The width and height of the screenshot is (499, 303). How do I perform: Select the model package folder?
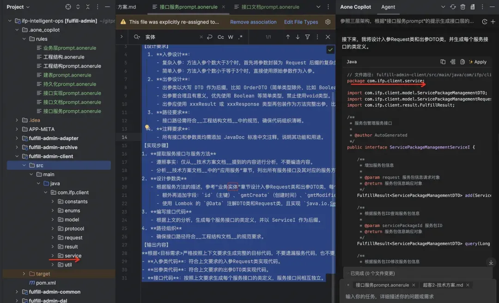pos(72,220)
